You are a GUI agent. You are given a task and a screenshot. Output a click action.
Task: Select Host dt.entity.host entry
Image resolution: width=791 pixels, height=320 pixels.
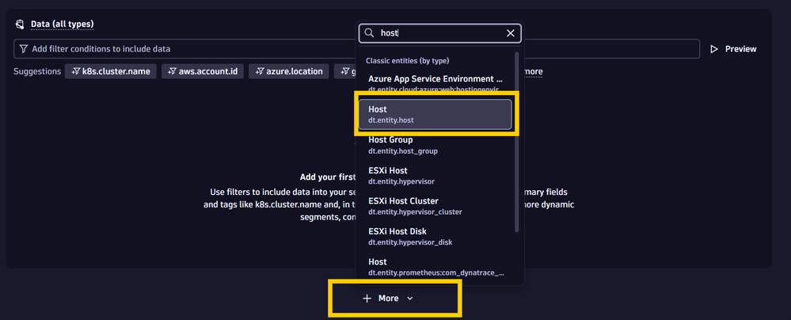[x=435, y=114]
